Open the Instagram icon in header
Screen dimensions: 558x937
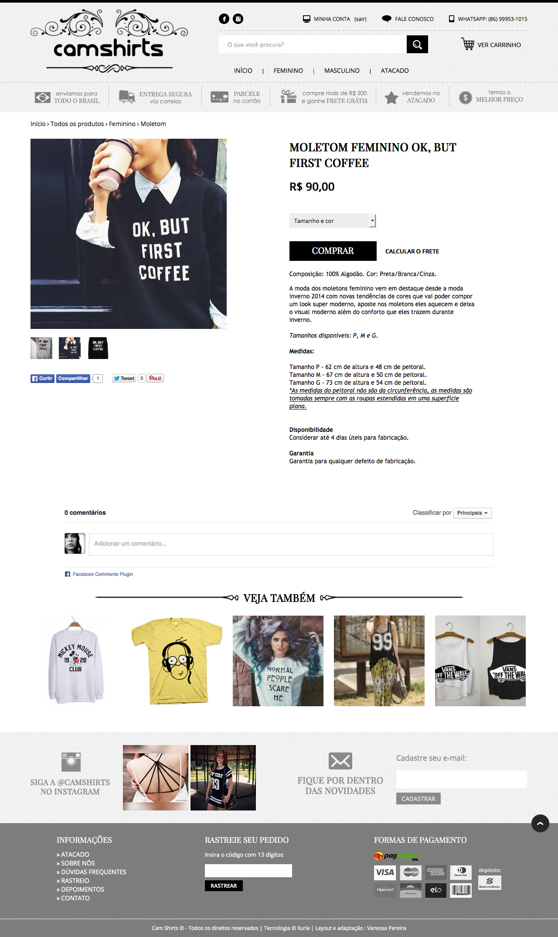point(238,19)
